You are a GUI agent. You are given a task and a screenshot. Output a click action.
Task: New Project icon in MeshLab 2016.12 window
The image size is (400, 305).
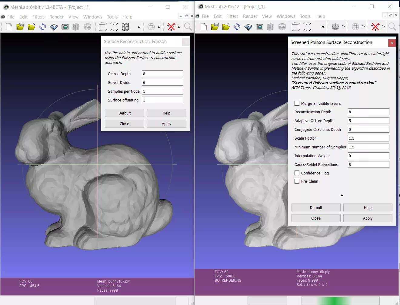point(204,27)
